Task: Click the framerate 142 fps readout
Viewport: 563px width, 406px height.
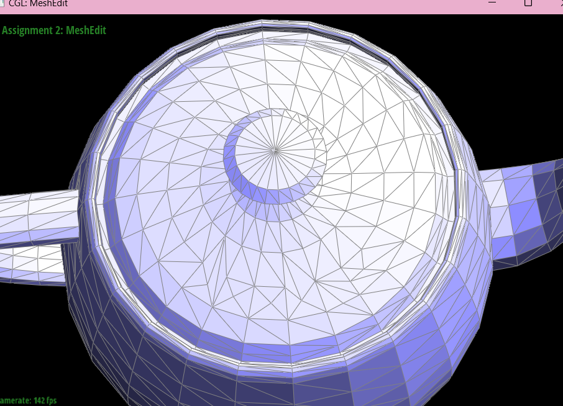Action: 28,400
